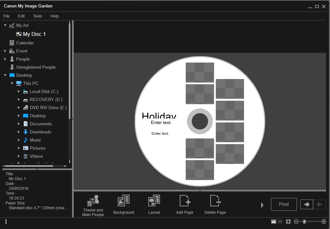Select the Holiday text on disc

click(159, 116)
